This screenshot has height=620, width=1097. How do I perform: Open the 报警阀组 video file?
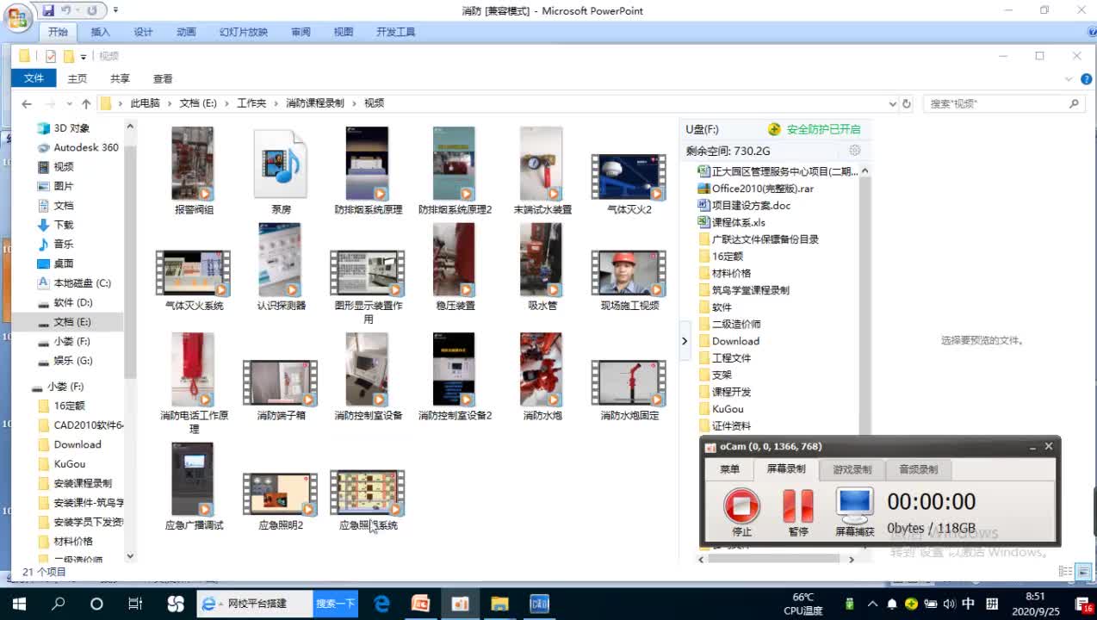pos(194,170)
